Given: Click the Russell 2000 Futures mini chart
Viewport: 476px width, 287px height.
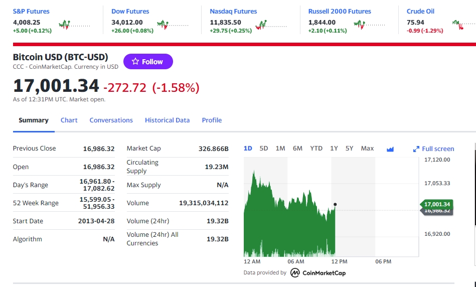Looking at the screenshot, I should [x=369, y=25].
